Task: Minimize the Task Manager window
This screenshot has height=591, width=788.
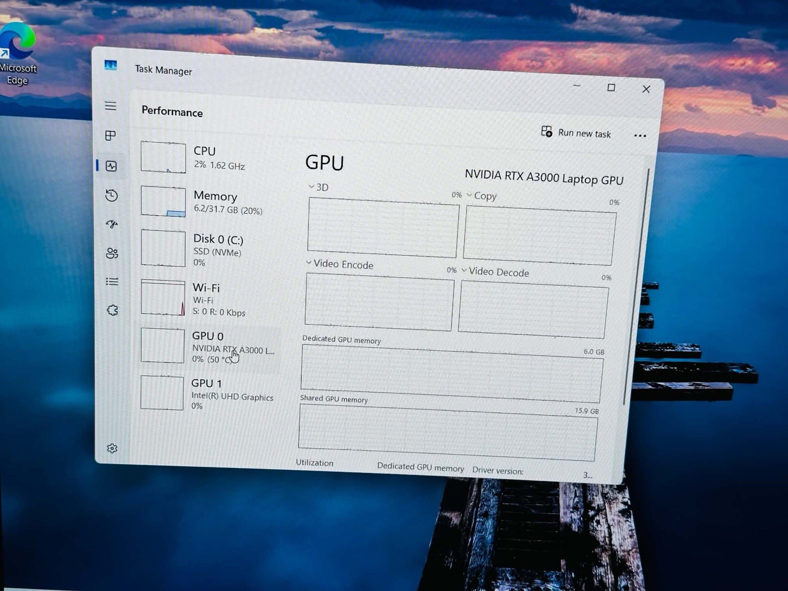Action: point(577,86)
